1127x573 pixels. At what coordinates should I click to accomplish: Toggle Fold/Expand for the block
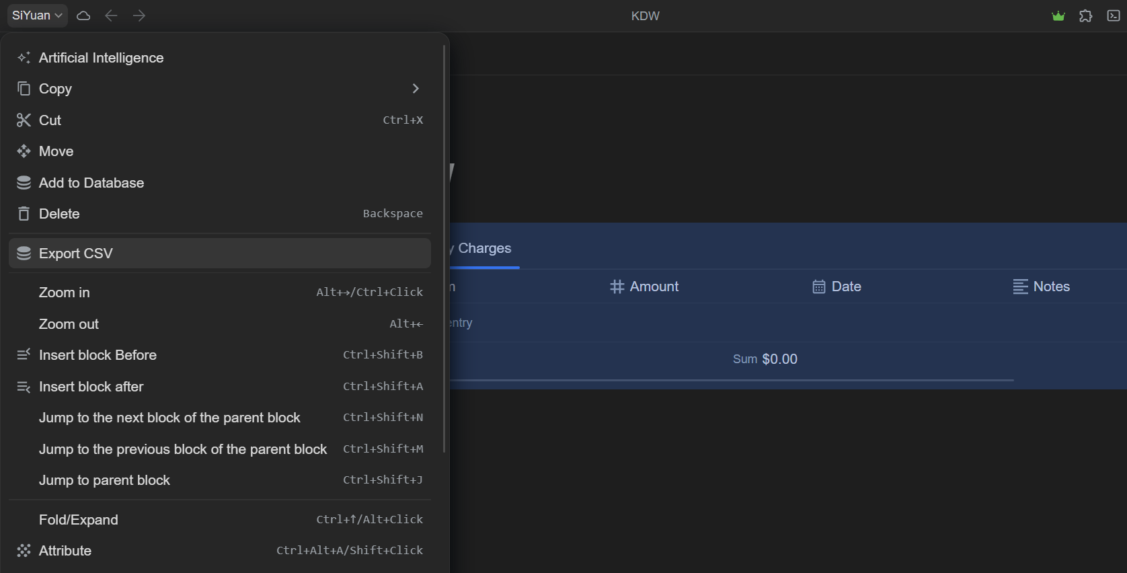78,520
